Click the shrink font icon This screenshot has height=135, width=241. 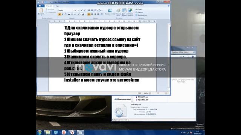[x=84, y=10]
